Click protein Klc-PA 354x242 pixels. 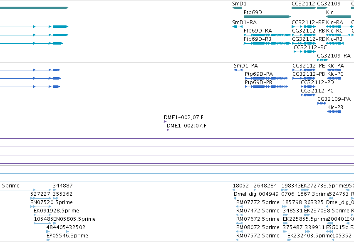pyautogui.click(x=334, y=70)
